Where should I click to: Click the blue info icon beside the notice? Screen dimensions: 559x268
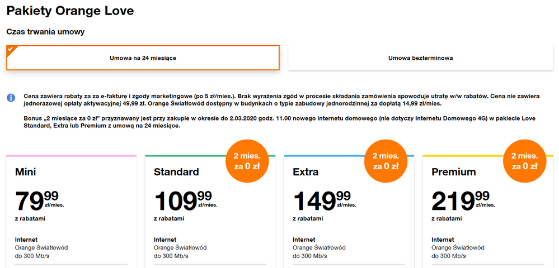click(x=11, y=98)
